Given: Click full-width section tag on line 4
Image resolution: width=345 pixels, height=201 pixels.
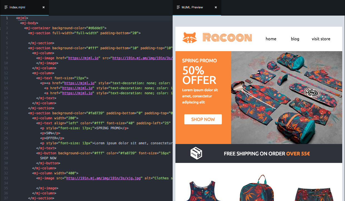Looking at the screenshot, I should coord(85,33).
